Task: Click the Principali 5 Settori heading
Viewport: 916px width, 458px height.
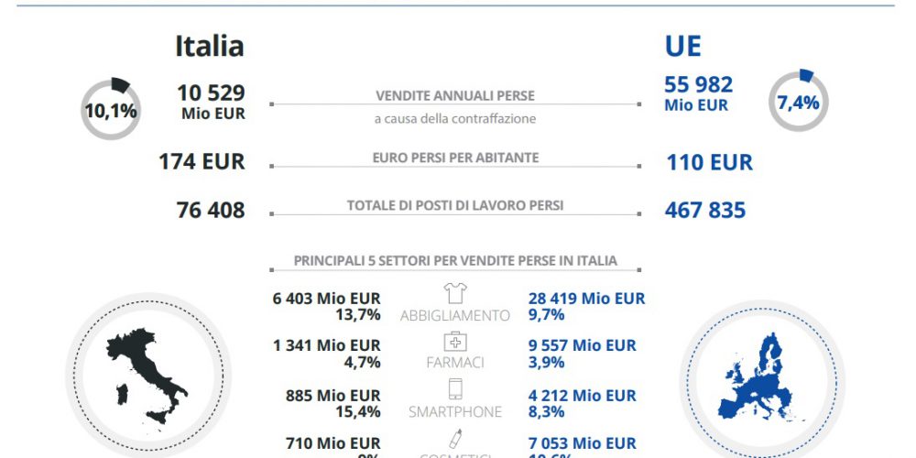Action: click(455, 260)
